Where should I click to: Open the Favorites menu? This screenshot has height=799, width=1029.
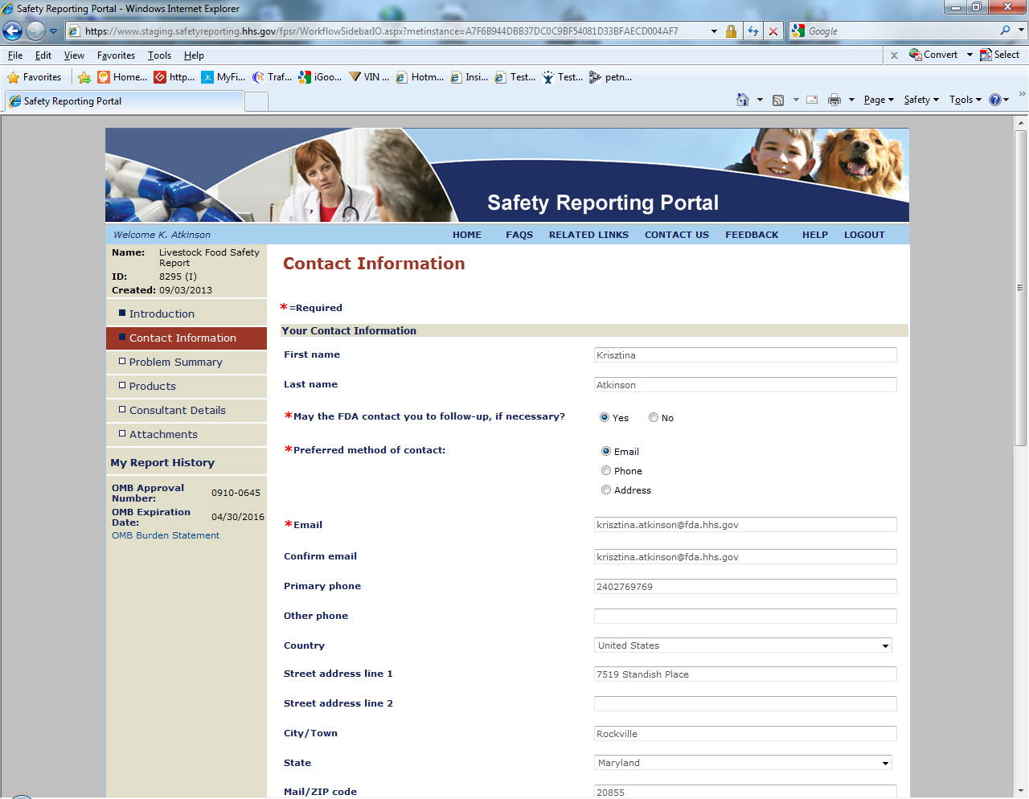pyautogui.click(x=116, y=55)
